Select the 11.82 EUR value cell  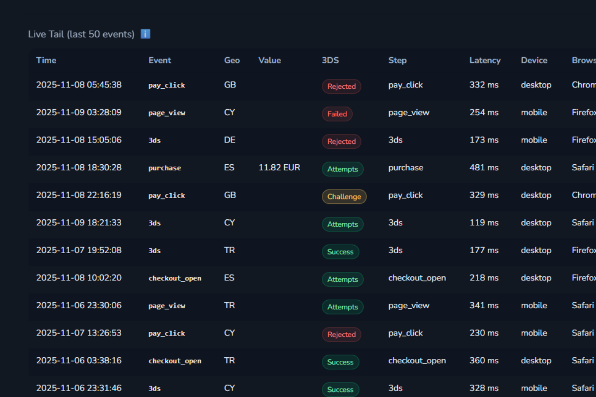279,168
